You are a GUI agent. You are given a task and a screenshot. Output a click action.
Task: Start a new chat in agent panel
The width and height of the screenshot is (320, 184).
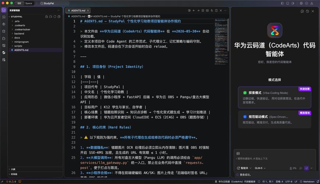click(302, 11)
